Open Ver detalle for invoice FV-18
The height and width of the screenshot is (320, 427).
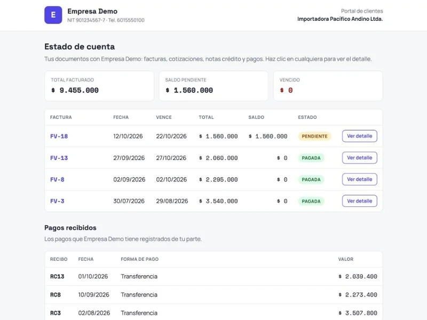click(359, 136)
